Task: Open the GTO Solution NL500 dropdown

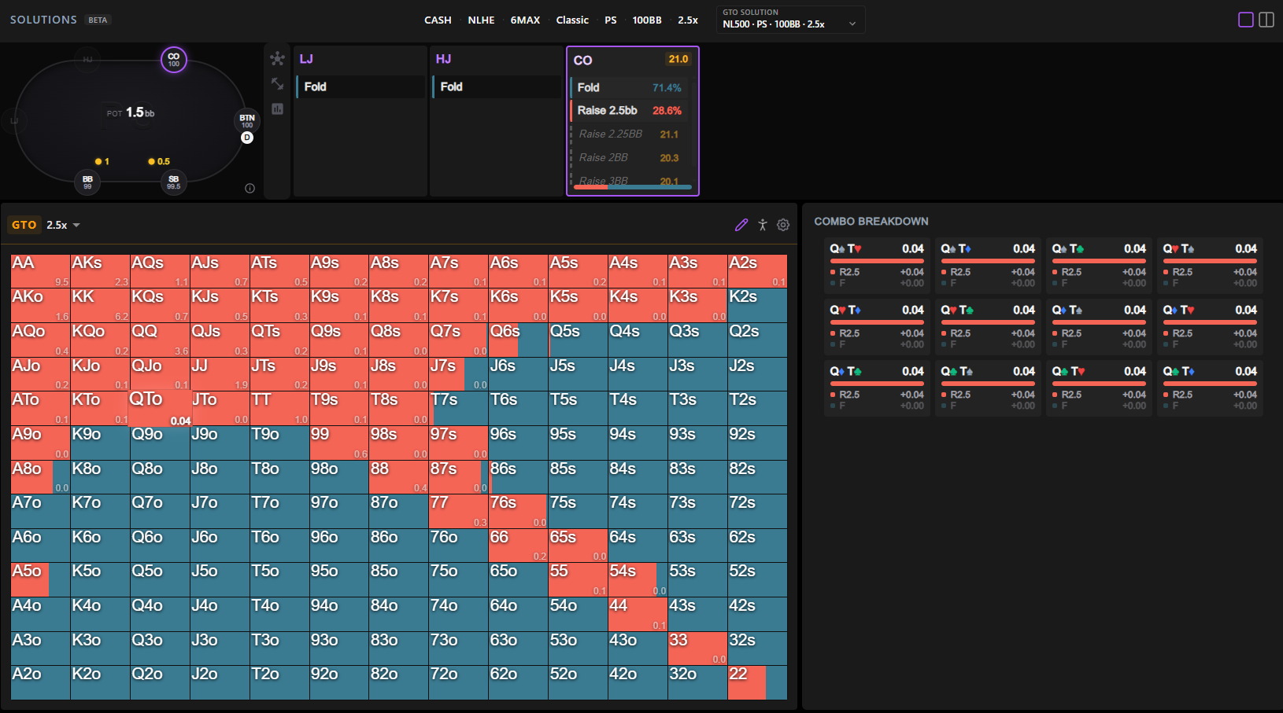Action: (x=790, y=20)
